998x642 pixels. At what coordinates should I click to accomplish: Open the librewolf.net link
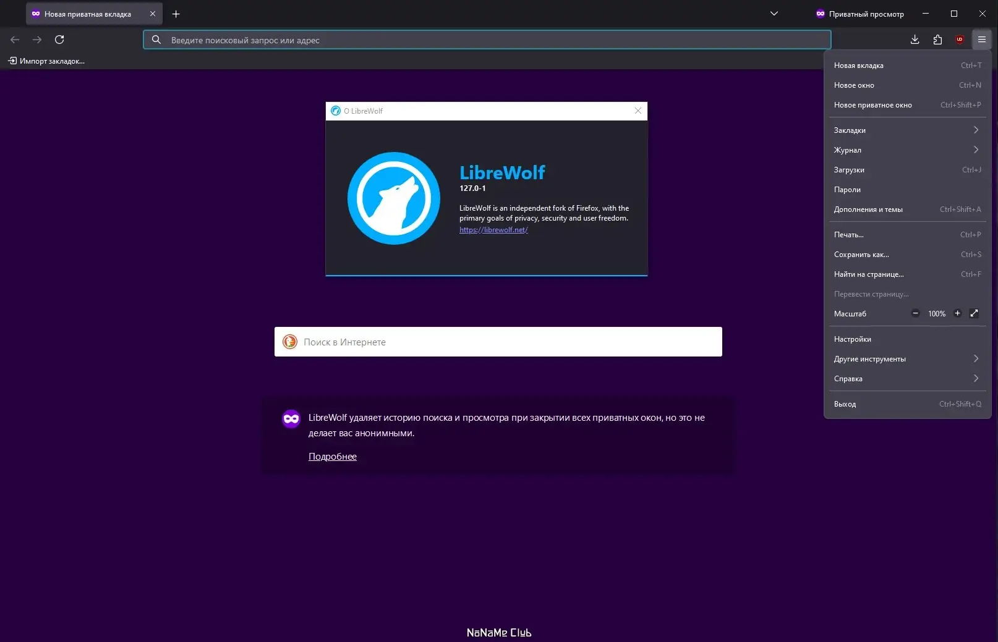(x=493, y=230)
